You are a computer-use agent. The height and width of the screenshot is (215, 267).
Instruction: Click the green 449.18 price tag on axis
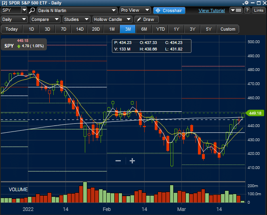(x=255, y=113)
